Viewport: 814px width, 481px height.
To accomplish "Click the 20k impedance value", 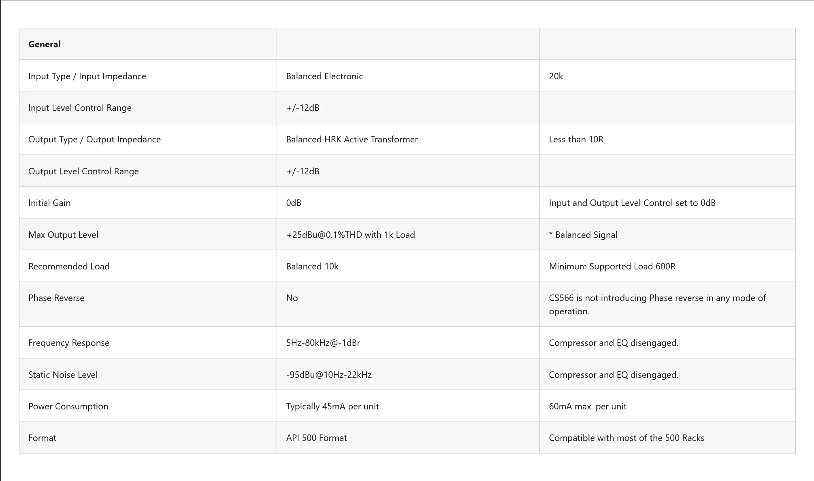I will tap(556, 76).
